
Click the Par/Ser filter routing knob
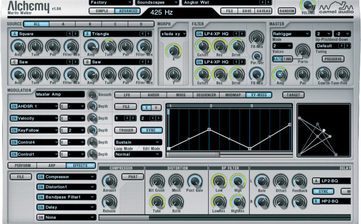pos(257,56)
